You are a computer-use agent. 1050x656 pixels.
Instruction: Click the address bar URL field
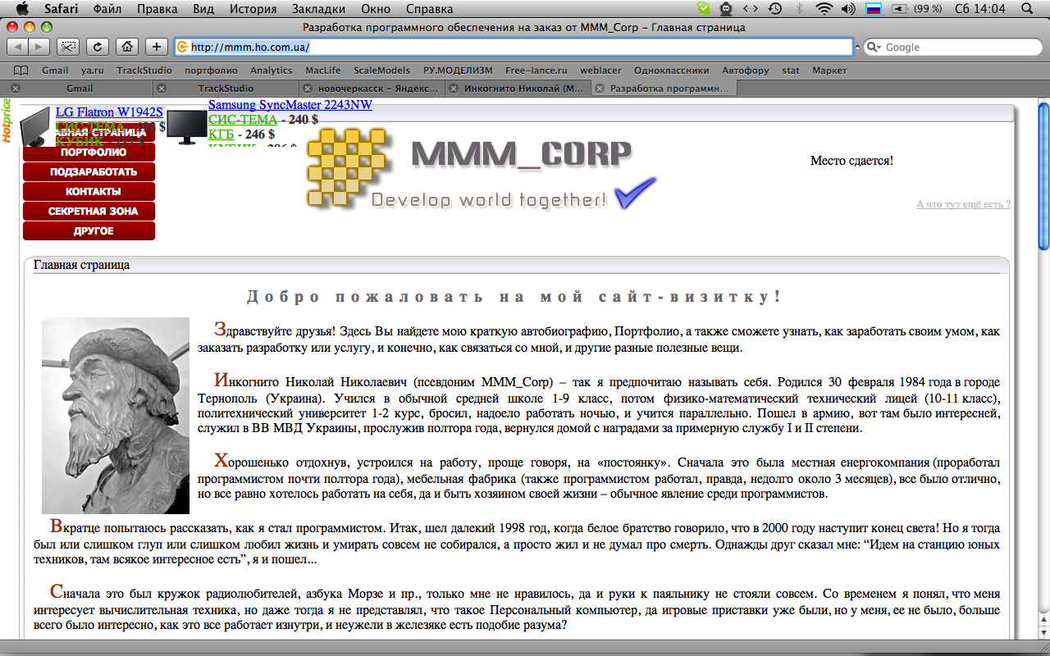[x=514, y=47]
